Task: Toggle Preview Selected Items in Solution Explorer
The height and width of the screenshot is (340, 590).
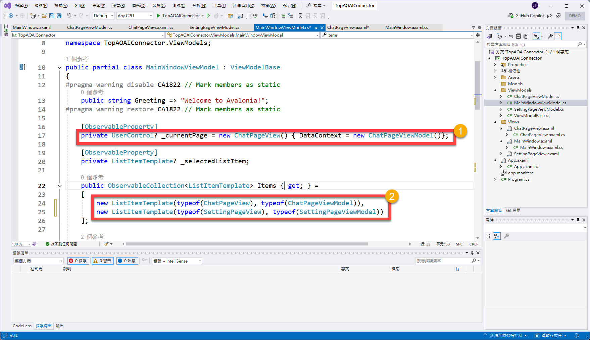Action: point(557,36)
